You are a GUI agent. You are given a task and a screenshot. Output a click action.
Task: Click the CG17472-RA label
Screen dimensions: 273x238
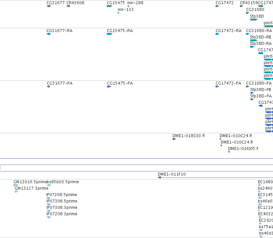(x=229, y=31)
